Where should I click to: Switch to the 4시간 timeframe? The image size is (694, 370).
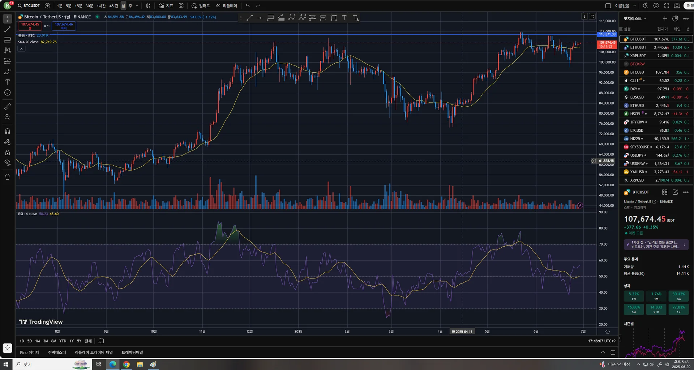click(113, 6)
